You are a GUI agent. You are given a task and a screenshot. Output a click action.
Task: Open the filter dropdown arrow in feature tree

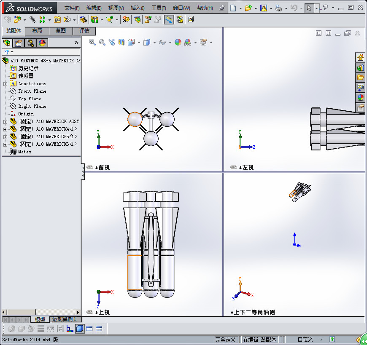tap(12, 52)
